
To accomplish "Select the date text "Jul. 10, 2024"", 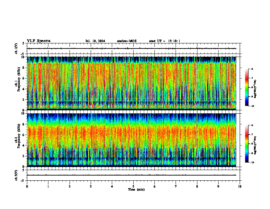I will pos(95,41).
